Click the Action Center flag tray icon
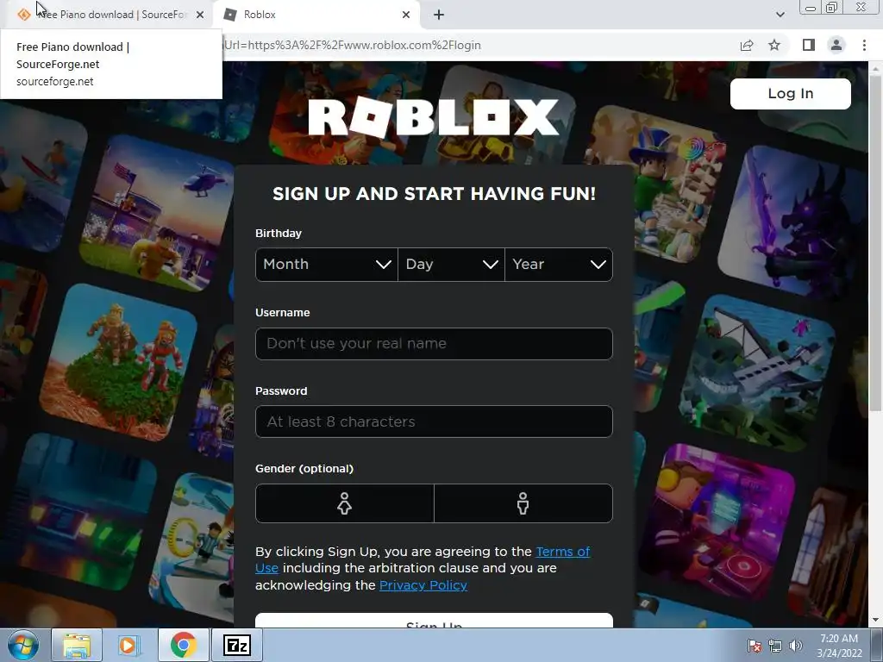 [x=754, y=646]
